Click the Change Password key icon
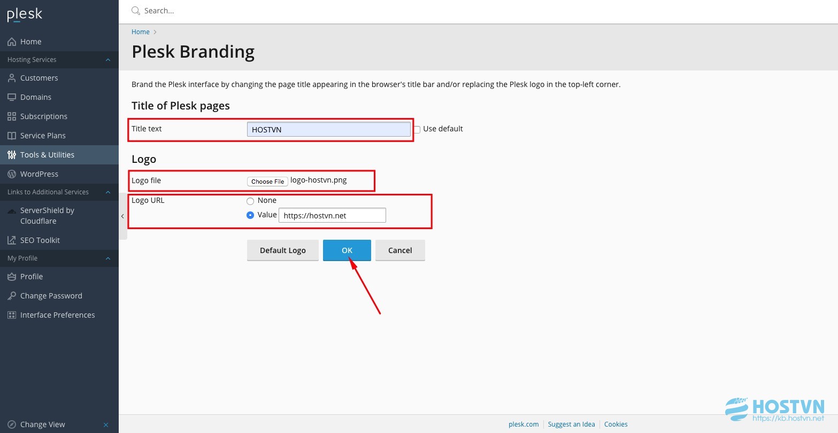 [x=12, y=296]
